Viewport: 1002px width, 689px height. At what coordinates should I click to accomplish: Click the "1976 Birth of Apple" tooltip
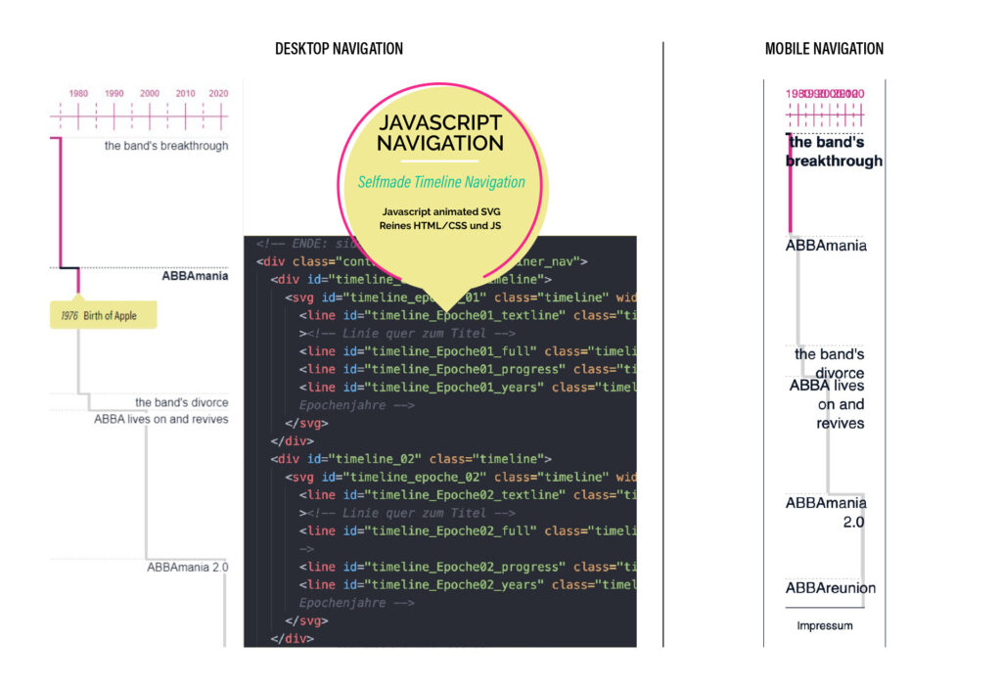pyautogui.click(x=101, y=315)
